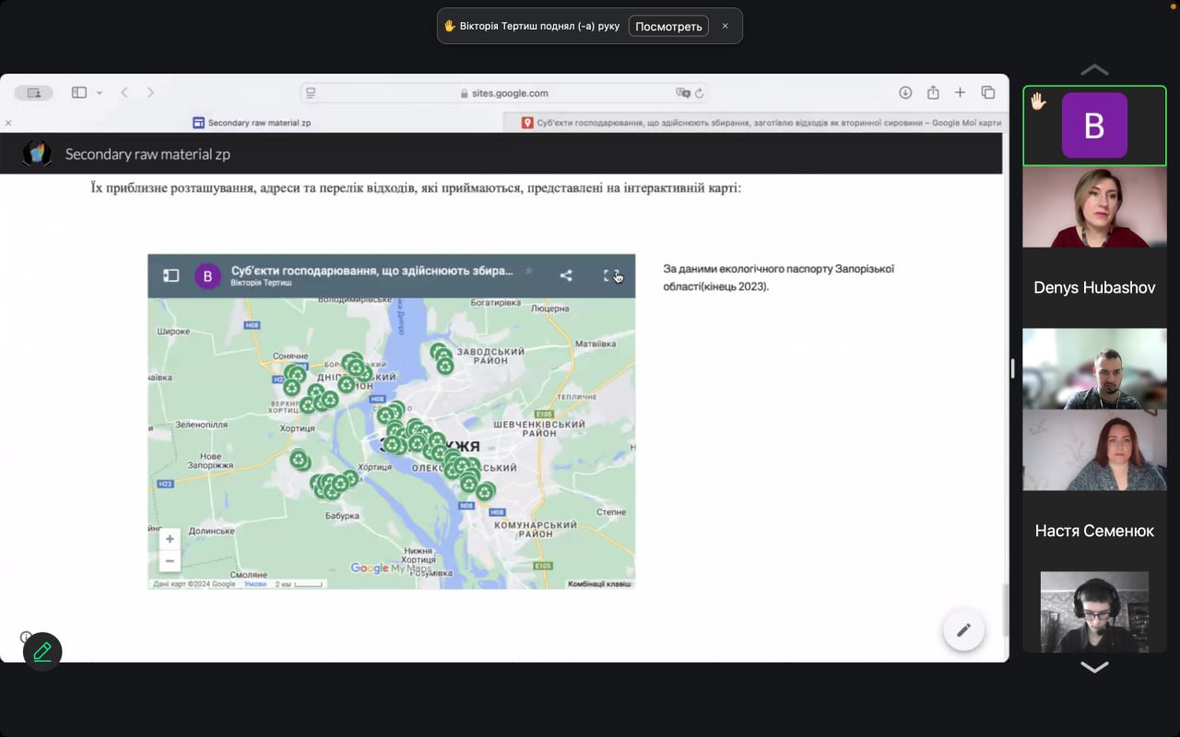Click the sites.google.com address bar
Screen dimensions: 1180x737
click(503, 93)
